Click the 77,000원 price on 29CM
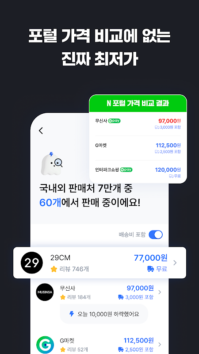This screenshot has width=199, height=354. tap(151, 258)
